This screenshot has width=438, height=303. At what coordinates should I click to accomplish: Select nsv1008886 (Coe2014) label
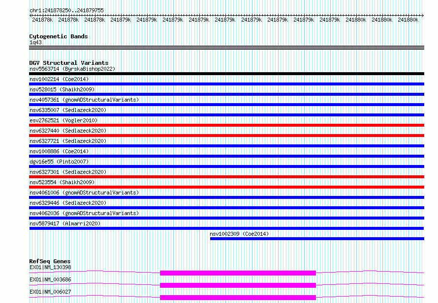pyautogui.click(x=59, y=151)
